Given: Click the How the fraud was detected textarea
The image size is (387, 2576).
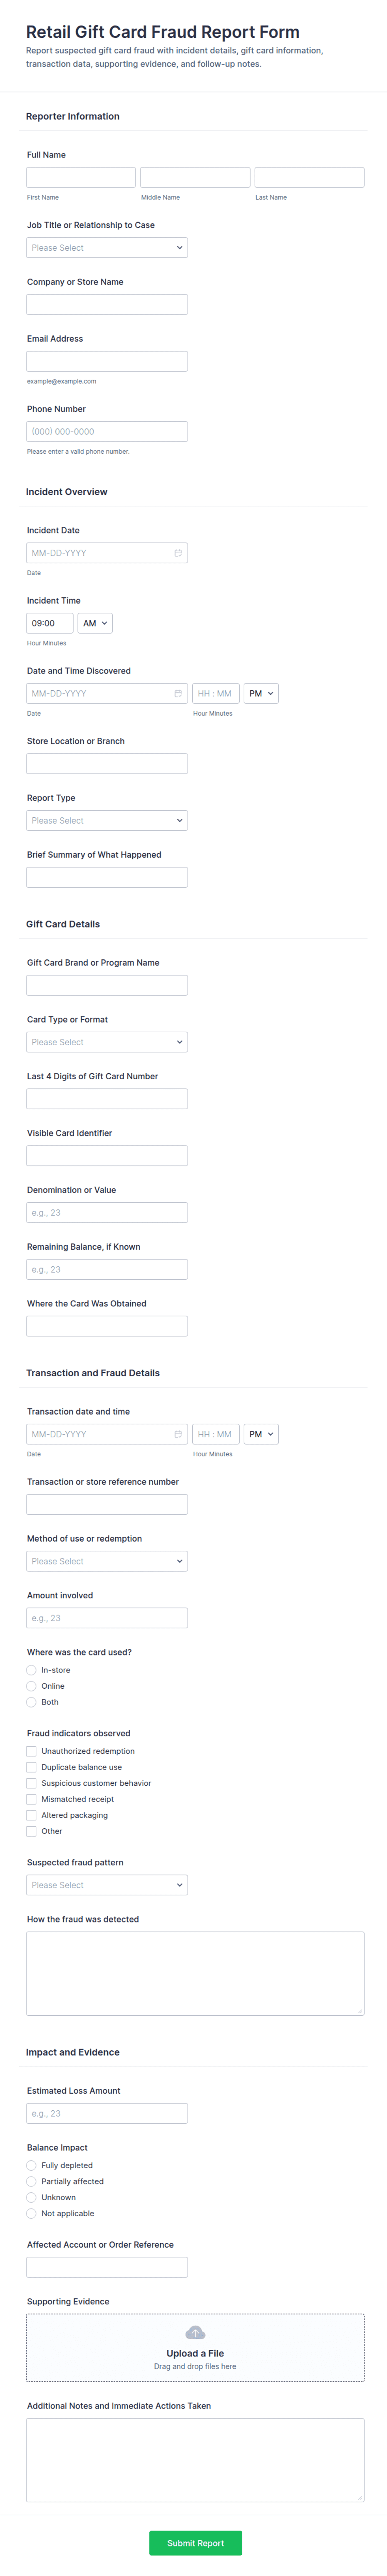Looking at the screenshot, I should click(195, 1973).
